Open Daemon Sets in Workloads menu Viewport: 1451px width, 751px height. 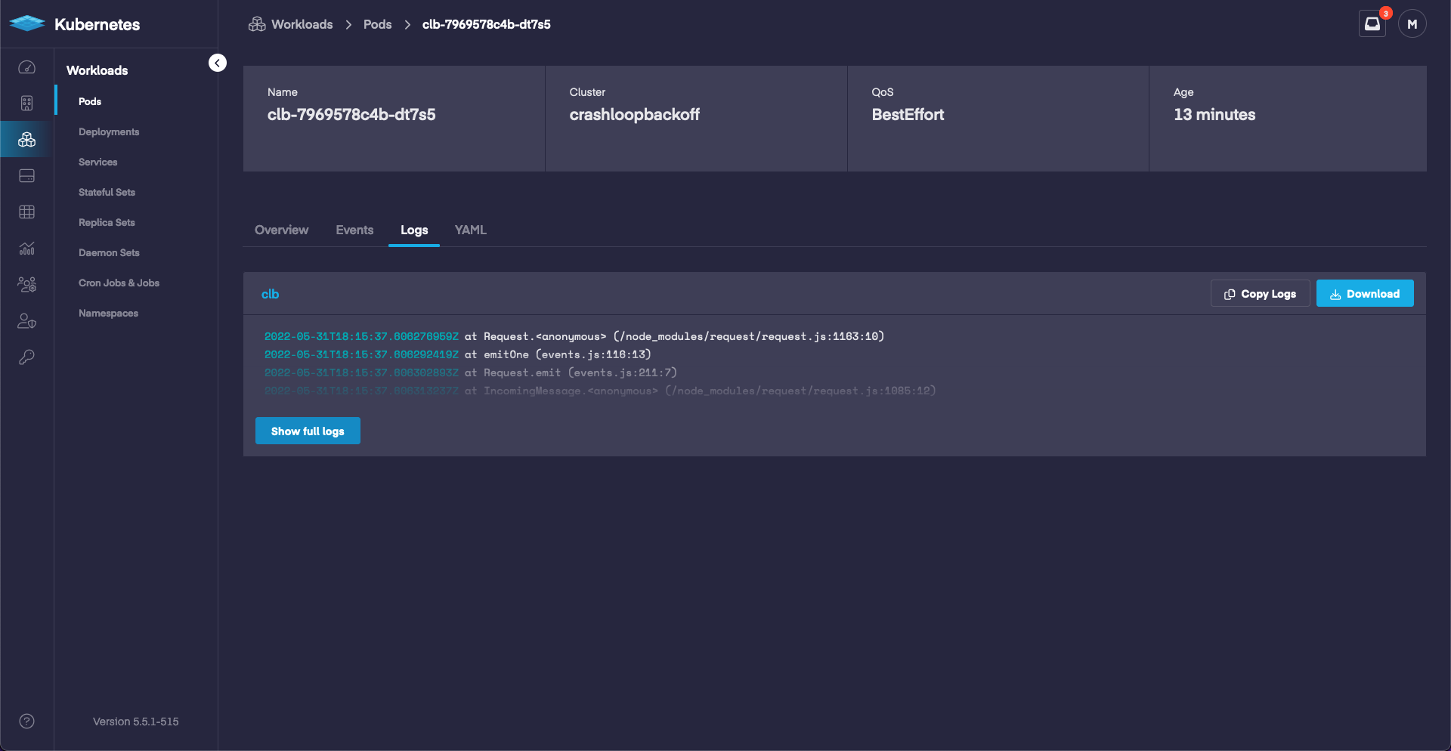[x=109, y=252]
